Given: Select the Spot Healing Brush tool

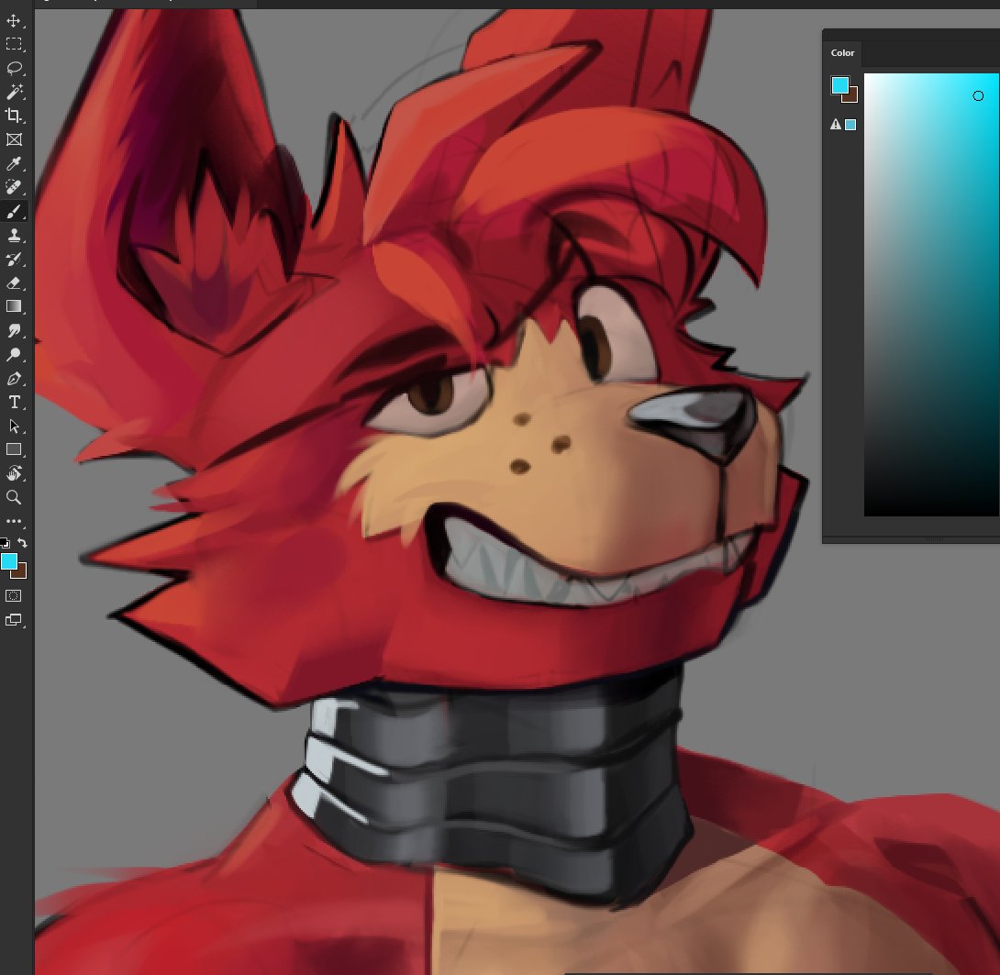Looking at the screenshot, I should coord(14,187).
